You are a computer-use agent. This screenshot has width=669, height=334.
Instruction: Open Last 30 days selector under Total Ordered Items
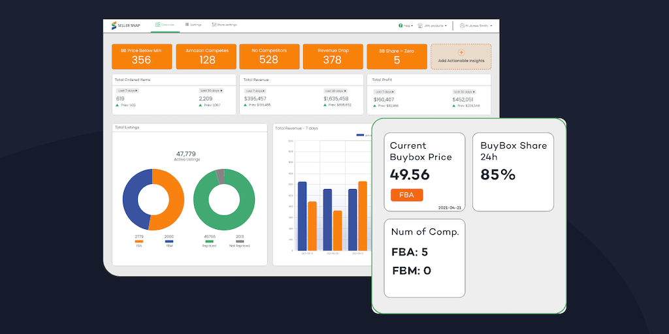211,90
